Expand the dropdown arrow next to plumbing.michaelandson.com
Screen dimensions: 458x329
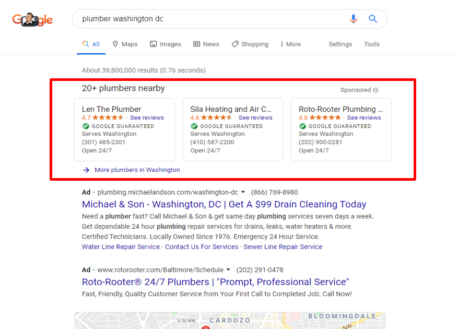click(243, 192)
